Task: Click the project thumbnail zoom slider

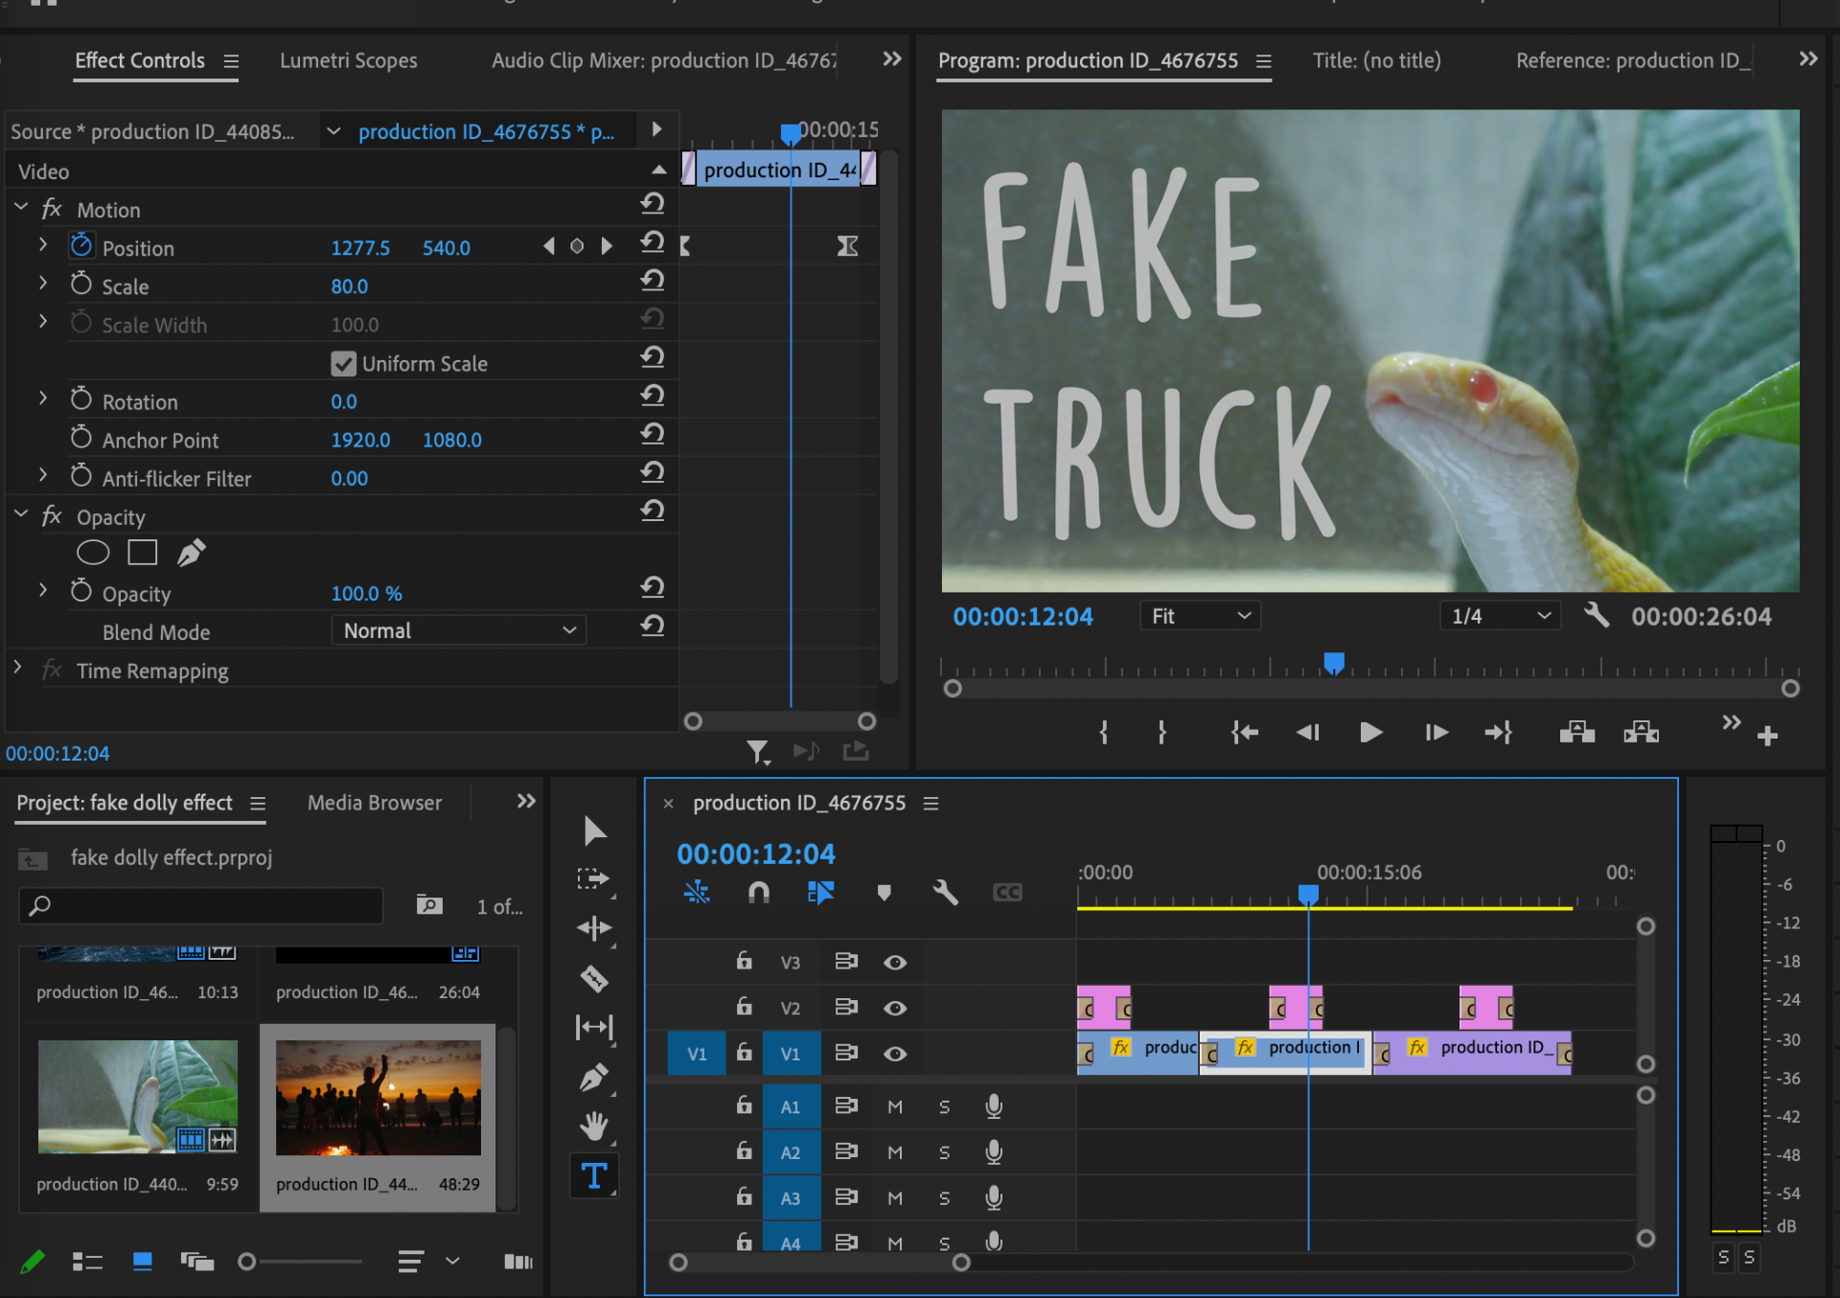Action: click(247, 1262)
